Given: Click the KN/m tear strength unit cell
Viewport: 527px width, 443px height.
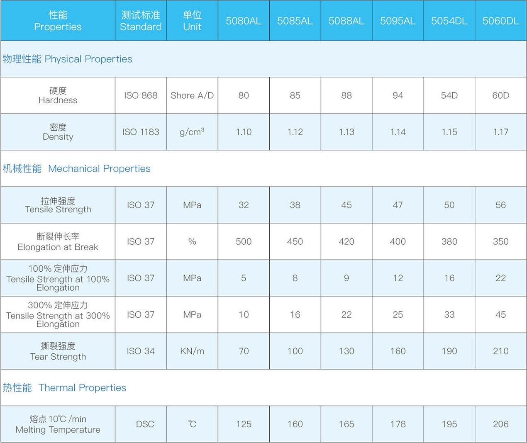Looking at the screenshot, I should tap(192, 351).
